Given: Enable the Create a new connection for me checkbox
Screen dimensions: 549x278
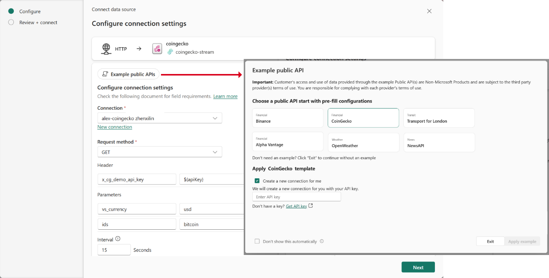Looking at the screenshot, I should 257,181.
